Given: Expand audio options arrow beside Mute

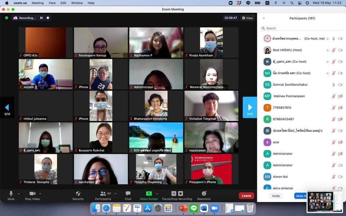Looking at the screenshot, I should pos(19,193).
